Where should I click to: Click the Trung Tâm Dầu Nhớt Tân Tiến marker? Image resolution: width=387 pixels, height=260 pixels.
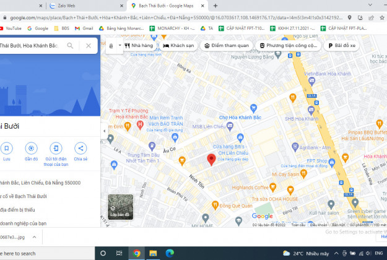(x=152, y=146)
